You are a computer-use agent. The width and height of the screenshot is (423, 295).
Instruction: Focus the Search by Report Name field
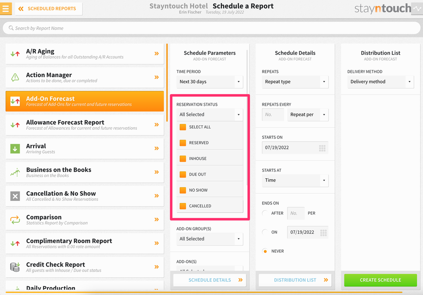(211, 28)
